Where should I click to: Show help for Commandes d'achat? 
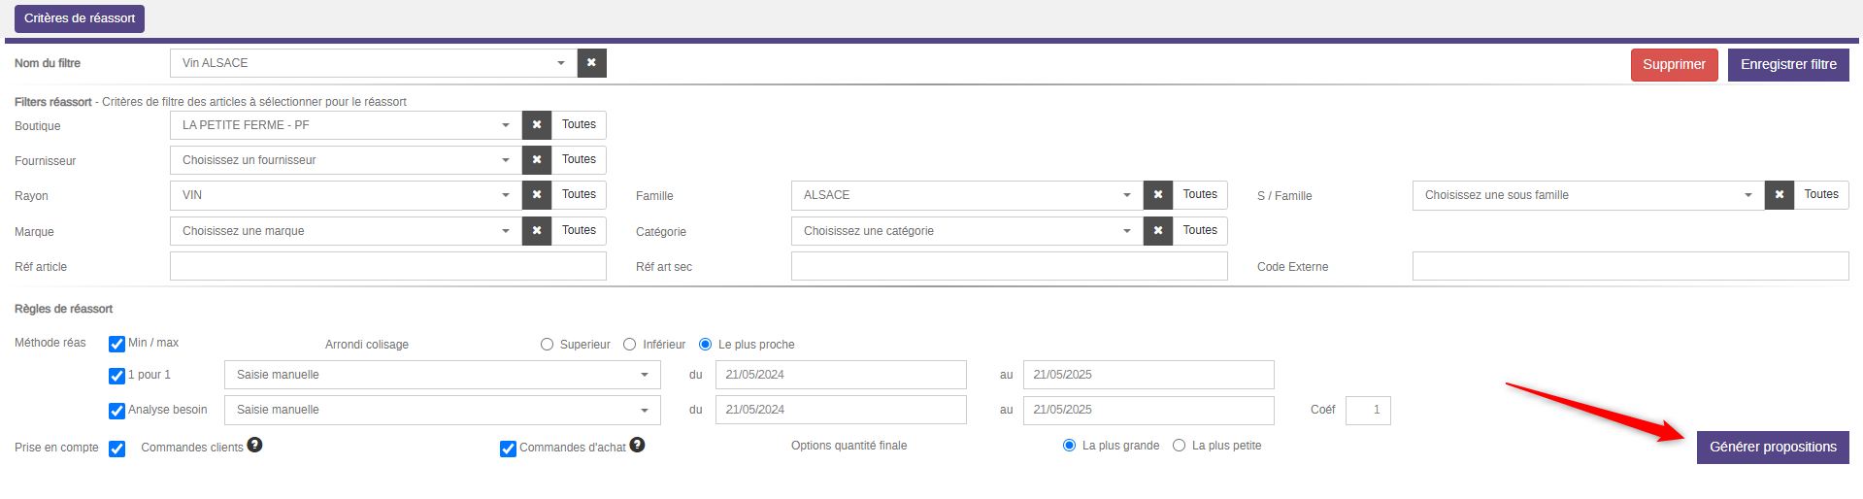coord(637,445)
